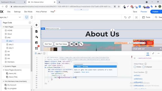Open the browser extensions puzzle icon
Image resolution: width=162 pixels, height=91 pixels.
pyautogui.click(x=156, y=7)
